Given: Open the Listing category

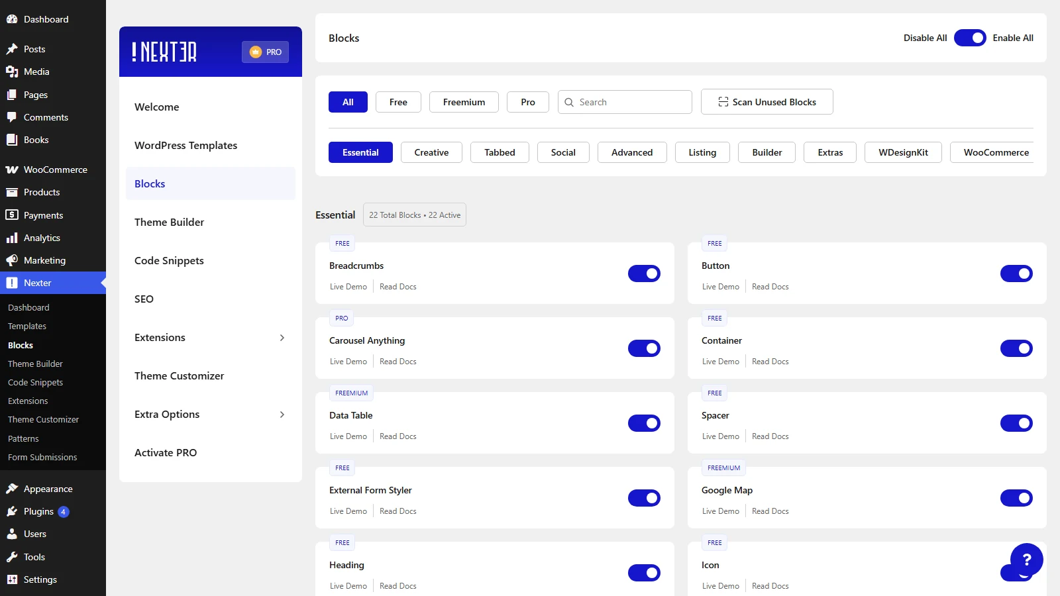Looking at the screenshot, I should [702, 152].
